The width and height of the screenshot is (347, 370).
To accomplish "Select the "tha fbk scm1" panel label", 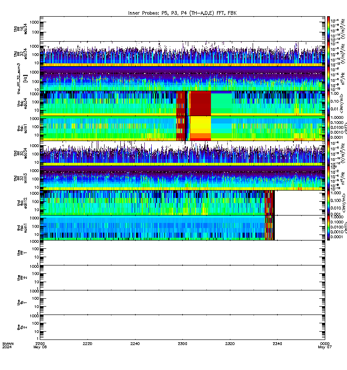I will click(22, 129).
